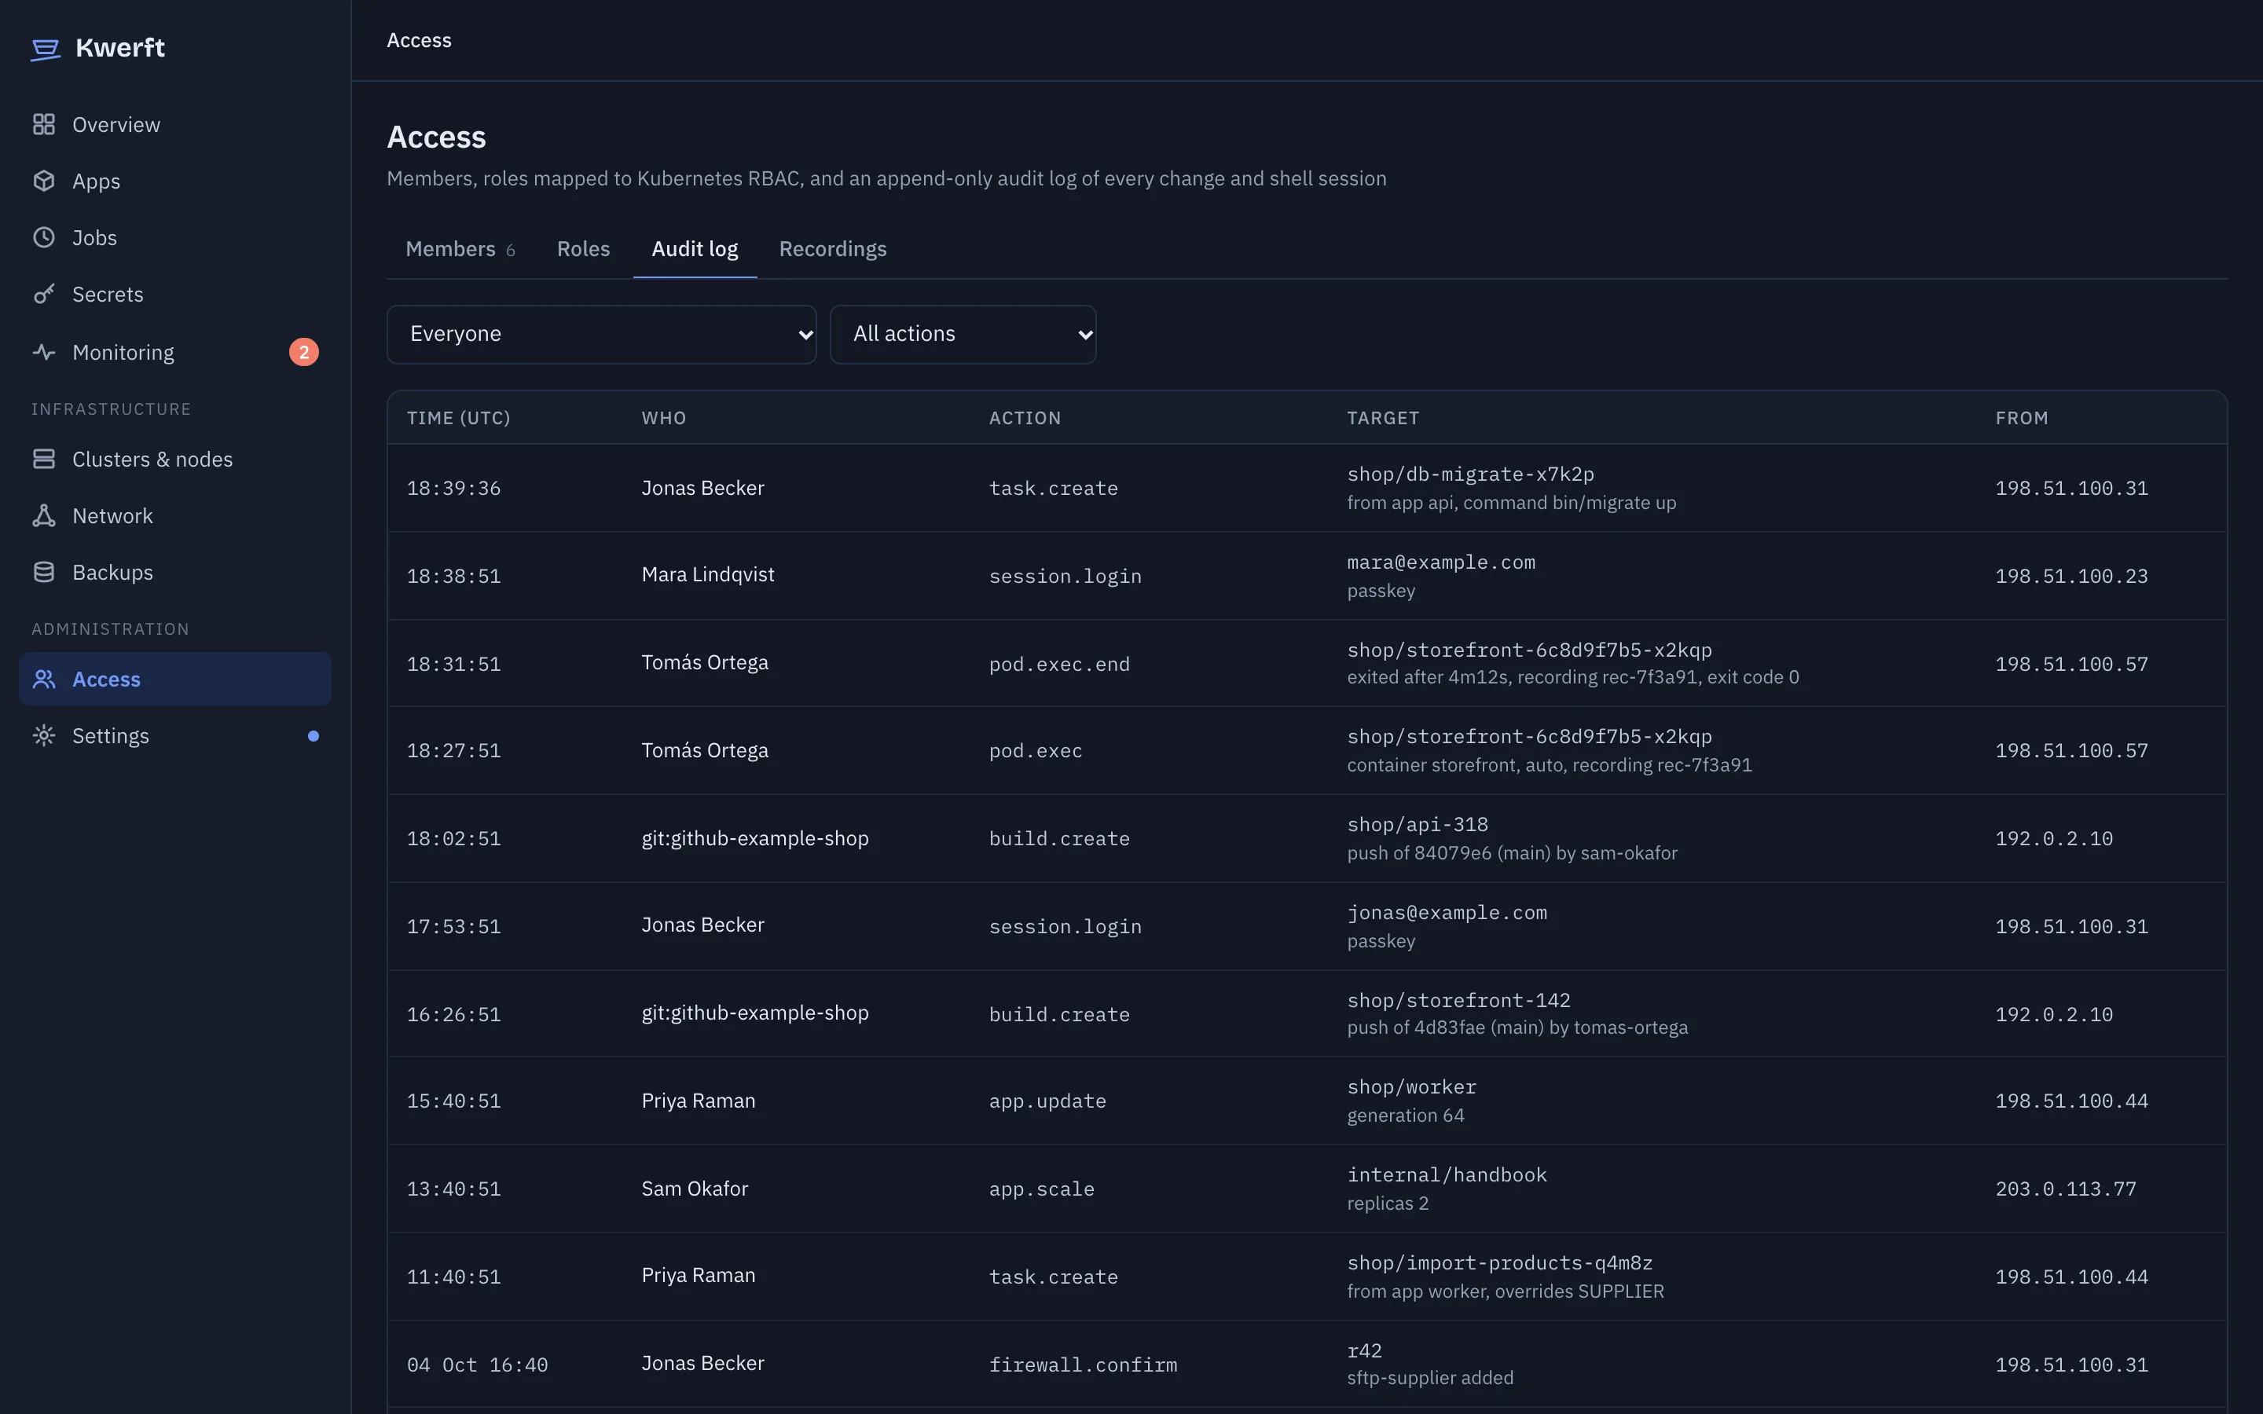2263x1414 pixels.
Task: Click the Kwerft logo icon
Action: coord(45,49)
